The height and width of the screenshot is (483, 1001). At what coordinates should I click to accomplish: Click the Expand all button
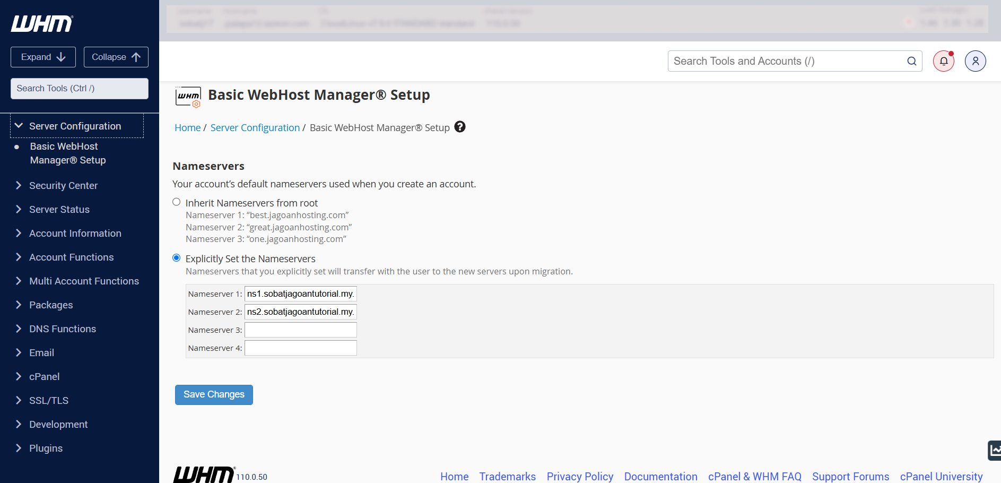(43, 57)
